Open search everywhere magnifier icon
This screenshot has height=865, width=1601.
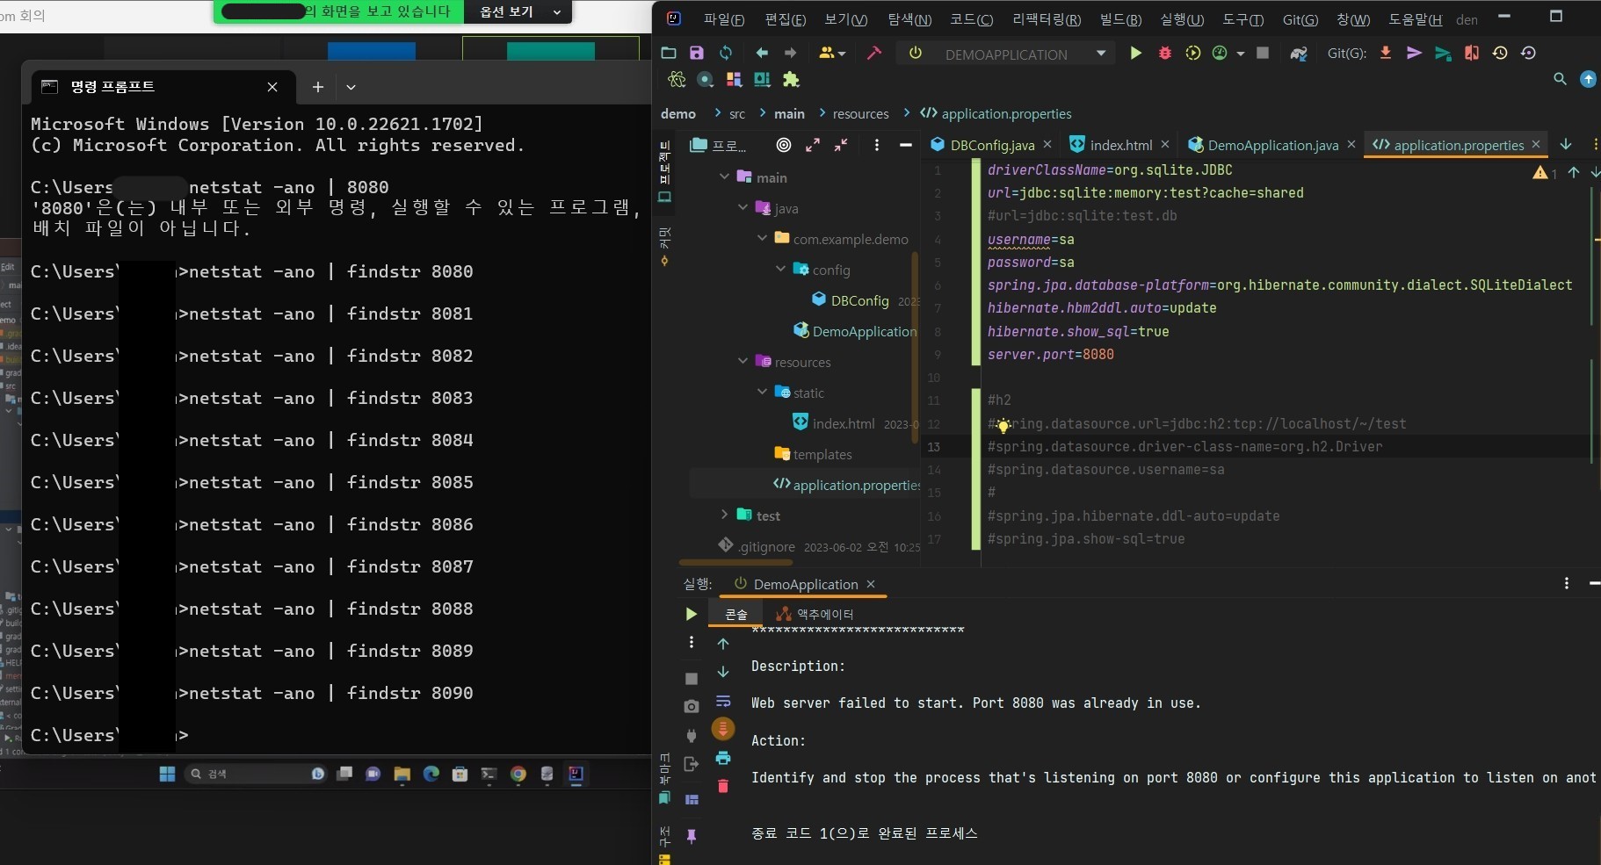tap(1560, 79)
